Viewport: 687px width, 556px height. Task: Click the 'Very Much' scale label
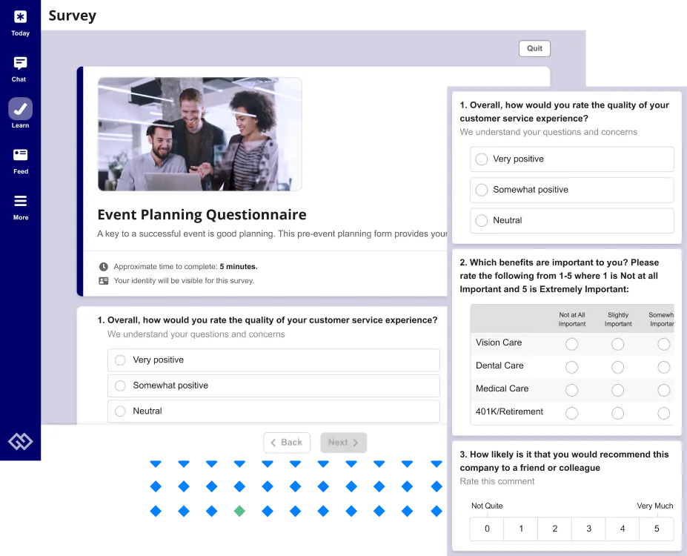coord(655,506)
